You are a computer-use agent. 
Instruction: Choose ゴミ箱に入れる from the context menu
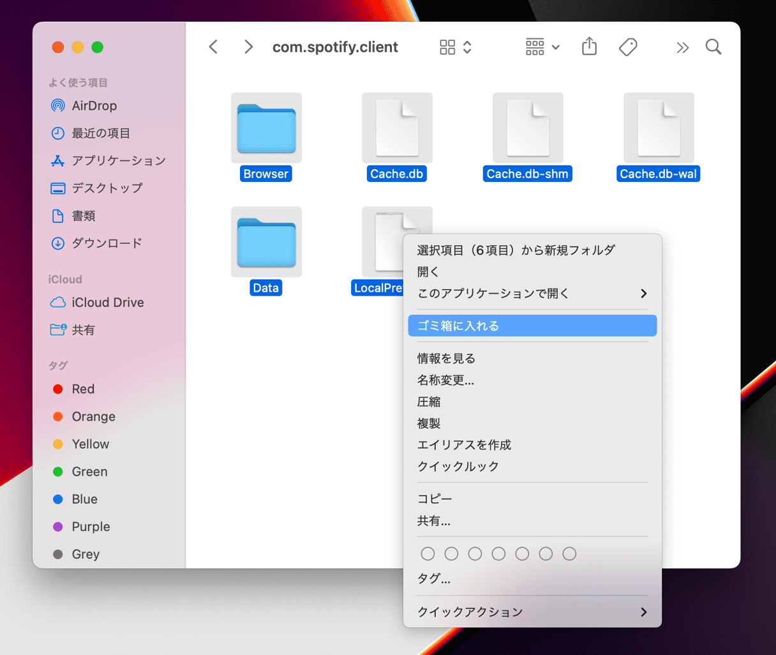pyautogui.click(x=532, y=326)
